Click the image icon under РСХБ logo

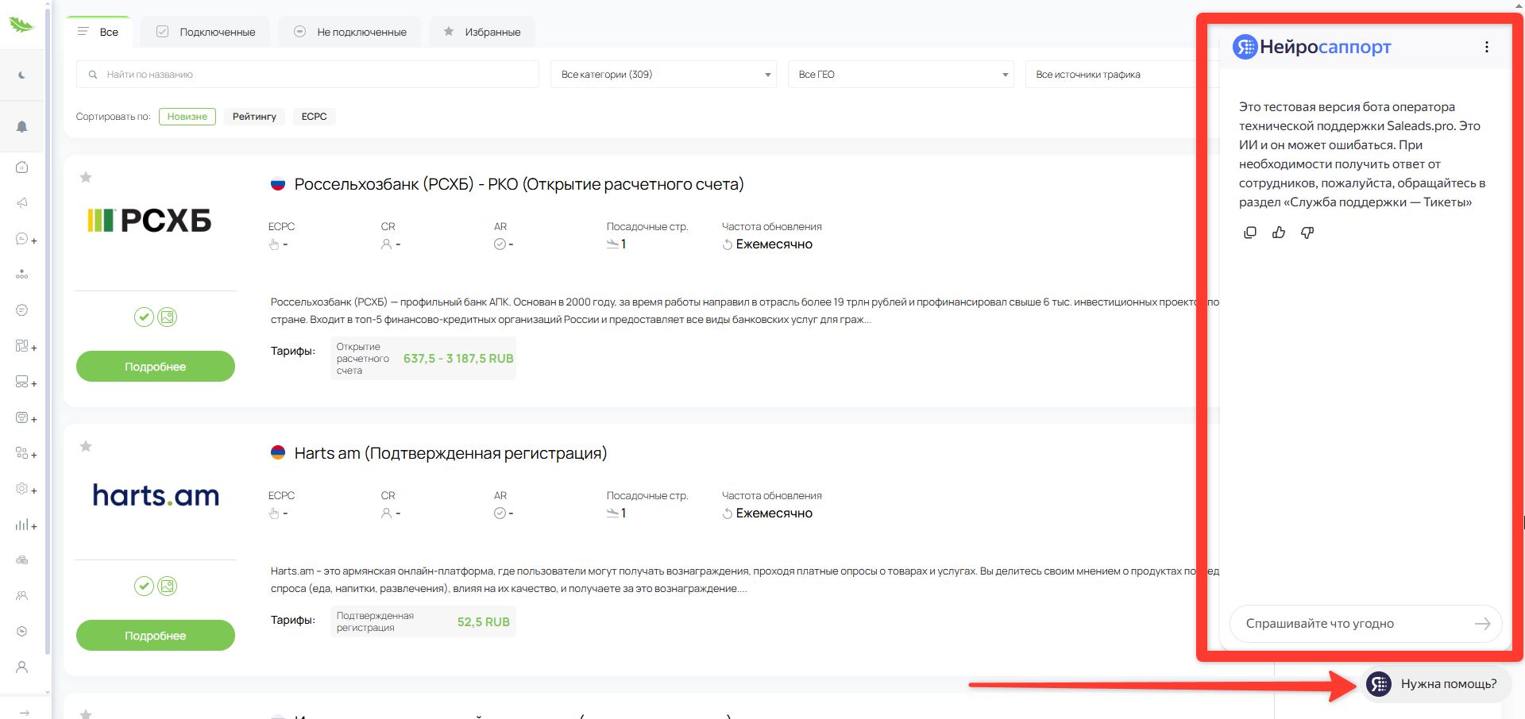click(167, 317)
